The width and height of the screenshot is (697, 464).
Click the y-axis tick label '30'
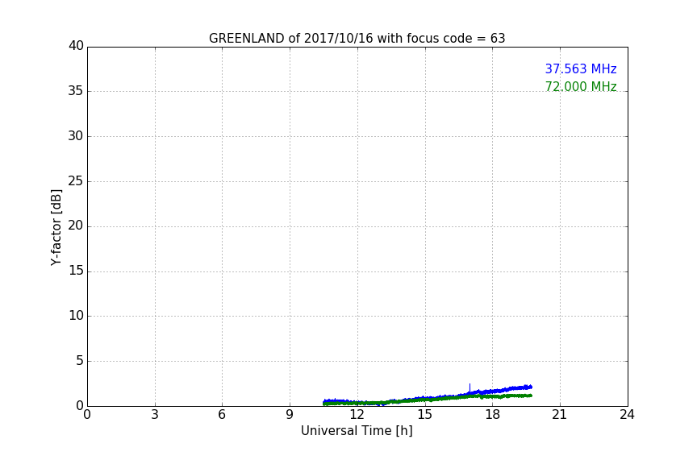point(76,136)
